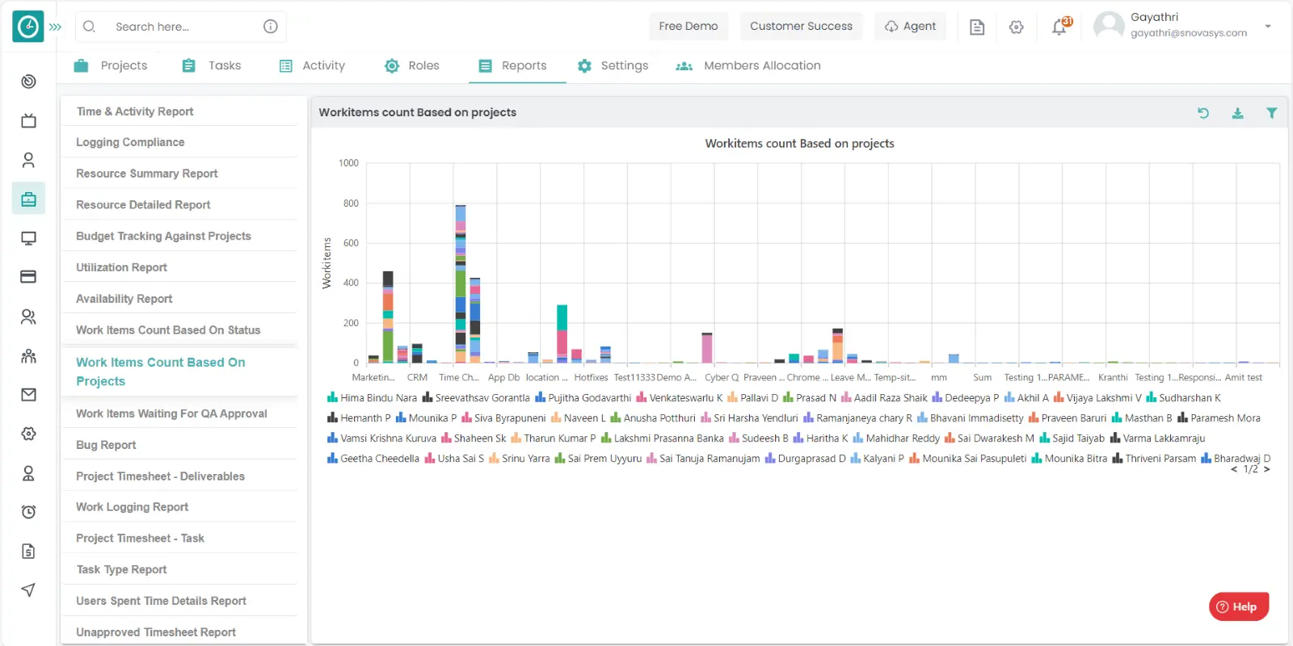Reset the chart with refresh icon
Screen dimensions: 1293x646
tap(1203, 113)
